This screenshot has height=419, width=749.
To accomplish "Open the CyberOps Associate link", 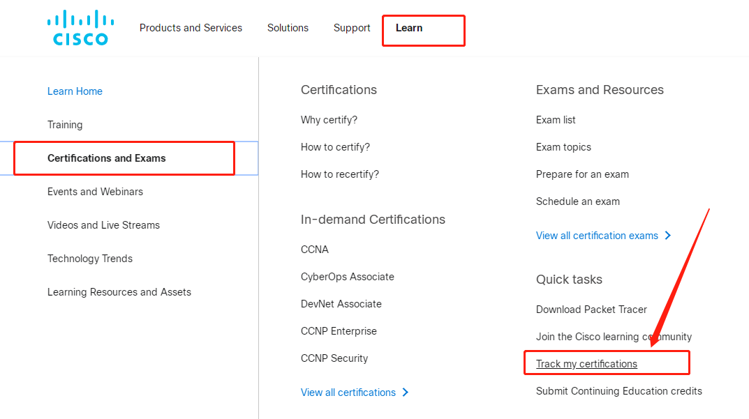I will [x=348, y=277].
